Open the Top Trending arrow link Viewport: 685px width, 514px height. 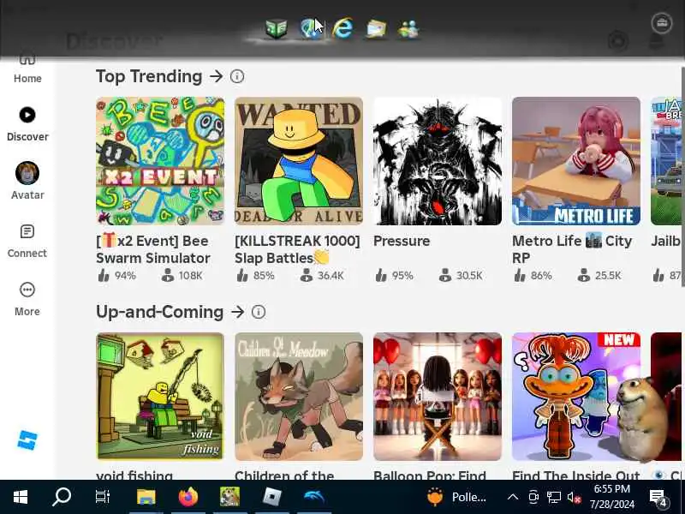pos(217,76)
